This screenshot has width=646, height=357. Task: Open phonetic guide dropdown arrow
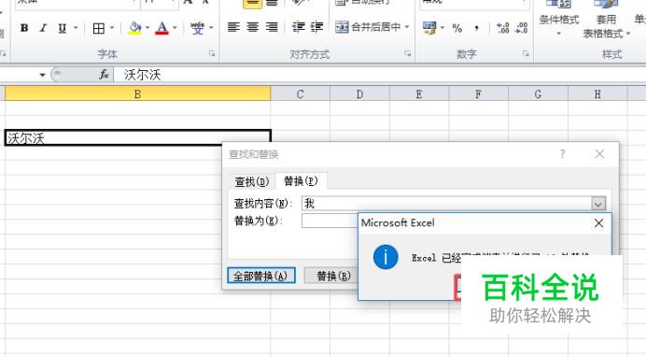211,28
